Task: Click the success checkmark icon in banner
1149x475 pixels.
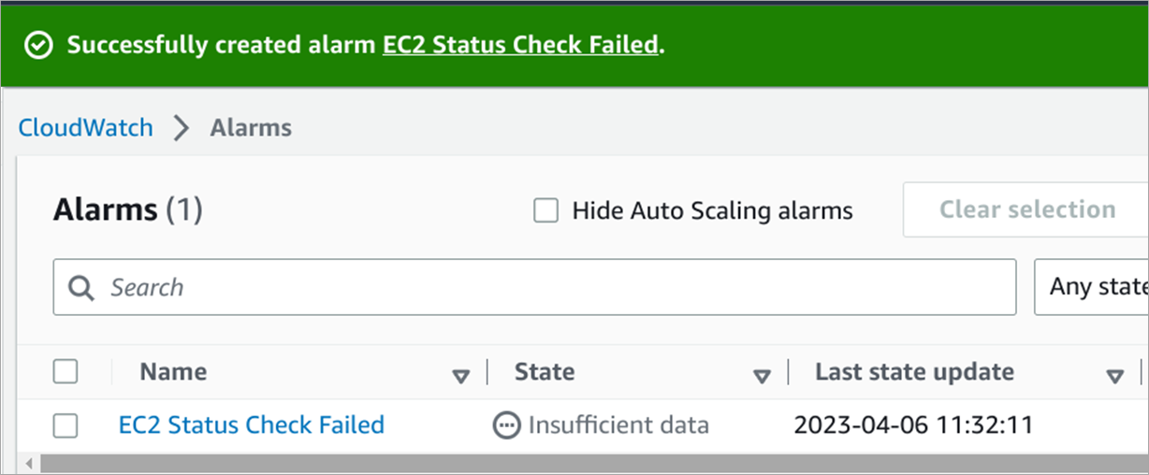Action: 38,46
